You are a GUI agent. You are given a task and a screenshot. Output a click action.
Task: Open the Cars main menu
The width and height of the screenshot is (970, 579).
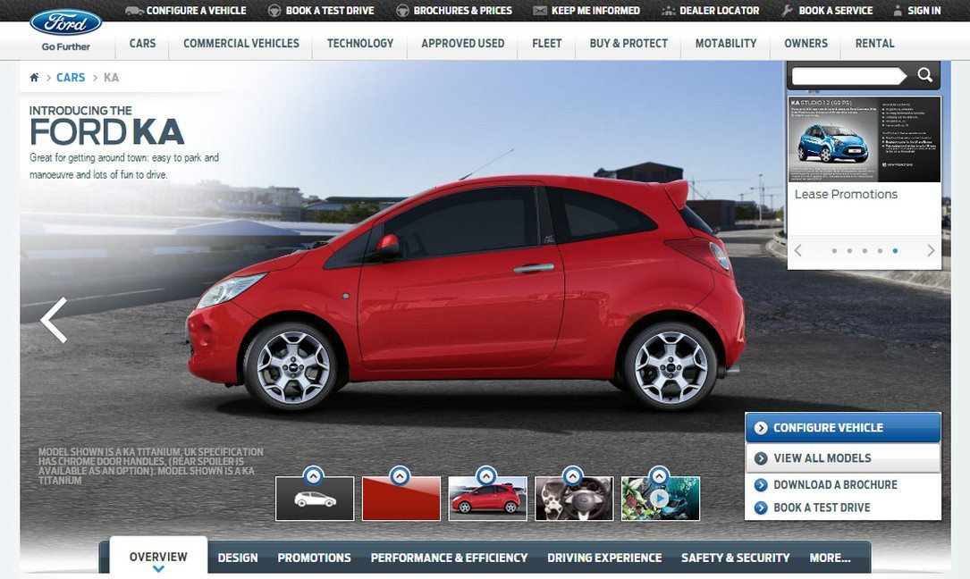[142, 43]
